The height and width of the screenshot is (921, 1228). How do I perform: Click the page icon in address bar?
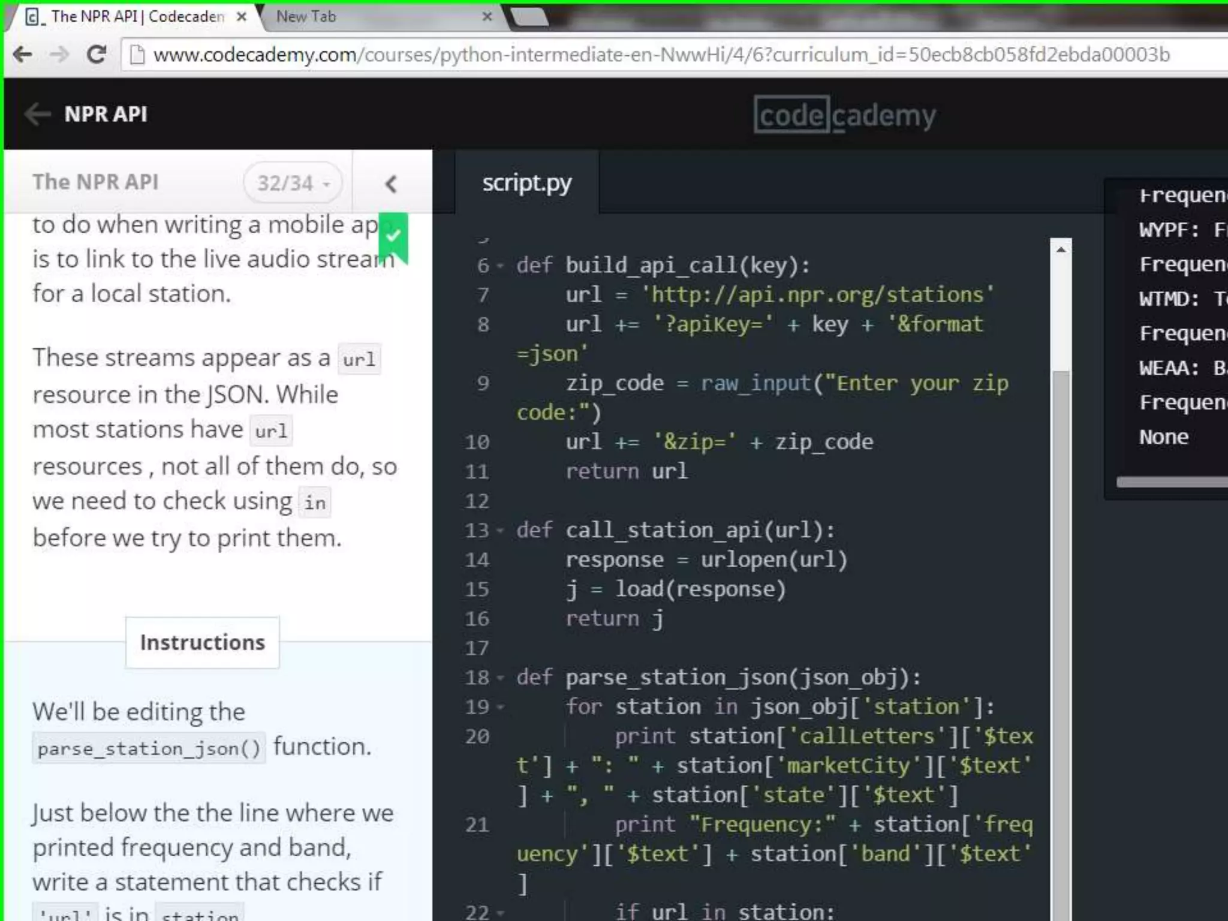[137, 55]
